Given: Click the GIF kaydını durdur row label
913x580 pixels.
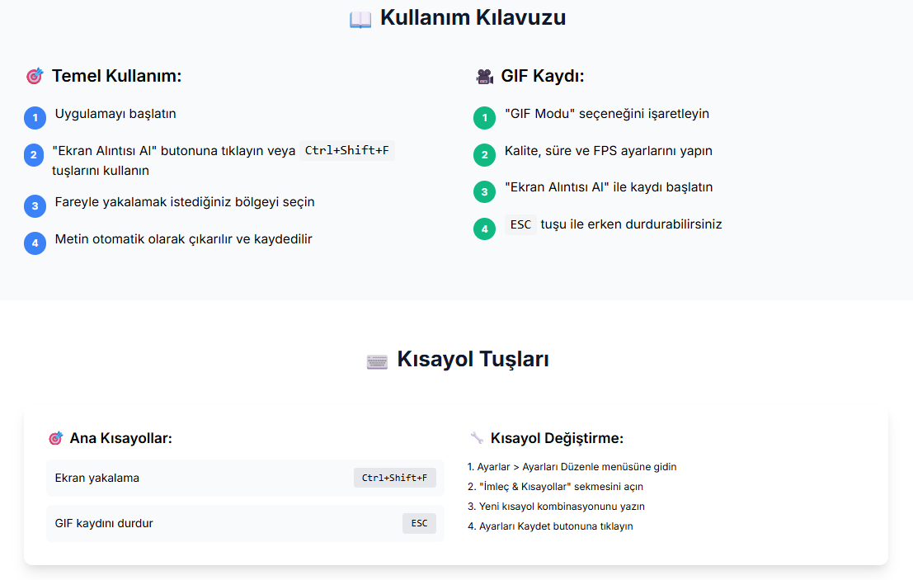Looking at the screenshot, I should pyautogui.click(x=104, y=523).
